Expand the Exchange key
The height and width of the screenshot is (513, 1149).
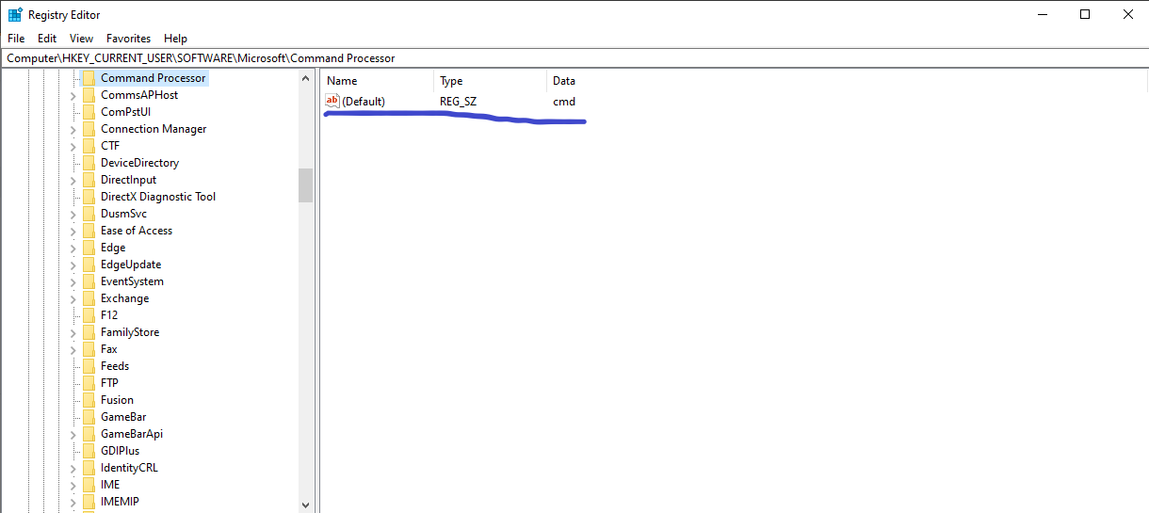coord(73,298)
